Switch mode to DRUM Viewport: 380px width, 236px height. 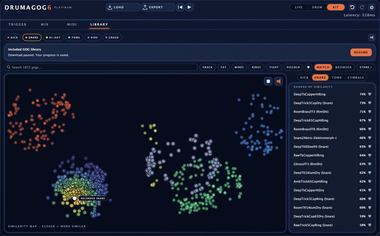click(x=317, y=7)
